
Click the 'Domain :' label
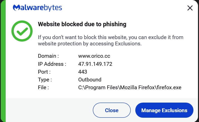coord(48,56)
